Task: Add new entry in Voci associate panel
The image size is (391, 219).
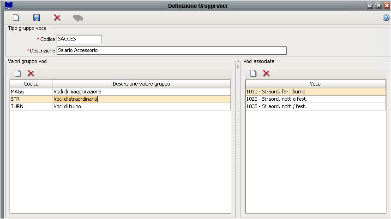Action: coord(253,73)
